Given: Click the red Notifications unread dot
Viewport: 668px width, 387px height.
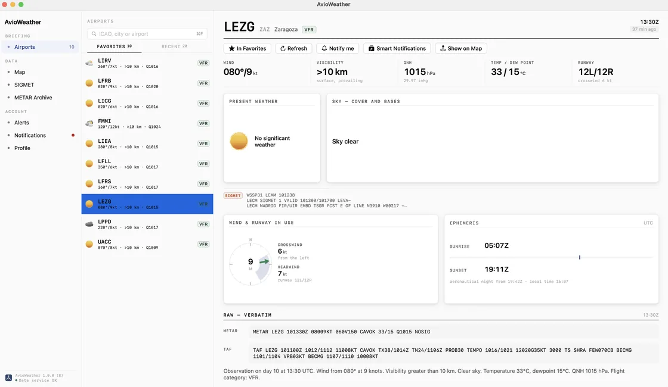Looking at the screenshot, I should pyautogui.click(x=73, y=135).
